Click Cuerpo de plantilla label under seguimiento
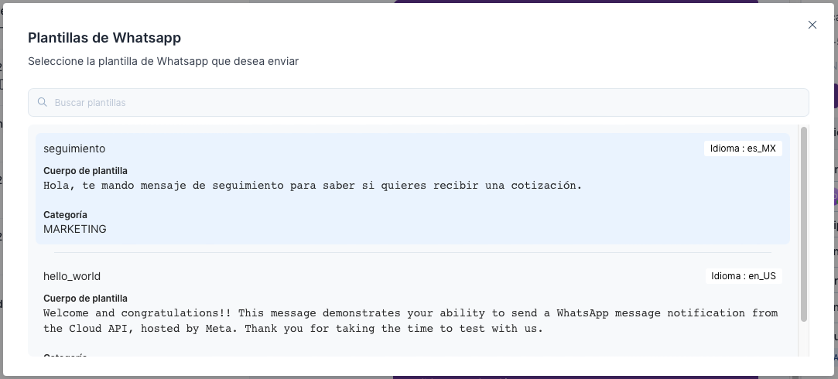 coord(85,171)
